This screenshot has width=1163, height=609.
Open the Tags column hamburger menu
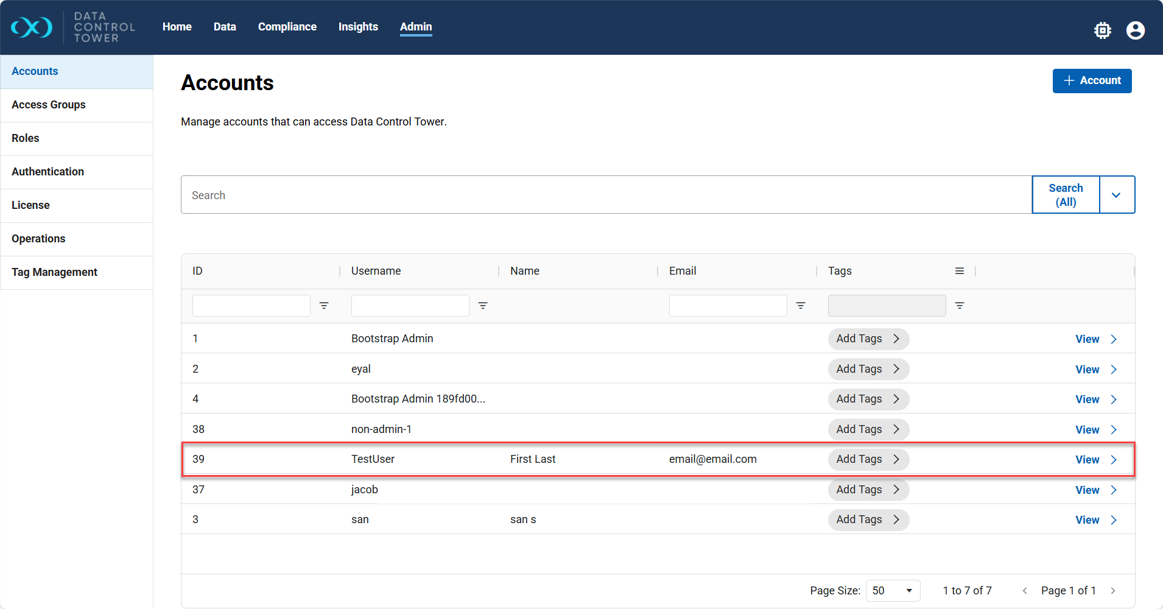tap(960, 271)
